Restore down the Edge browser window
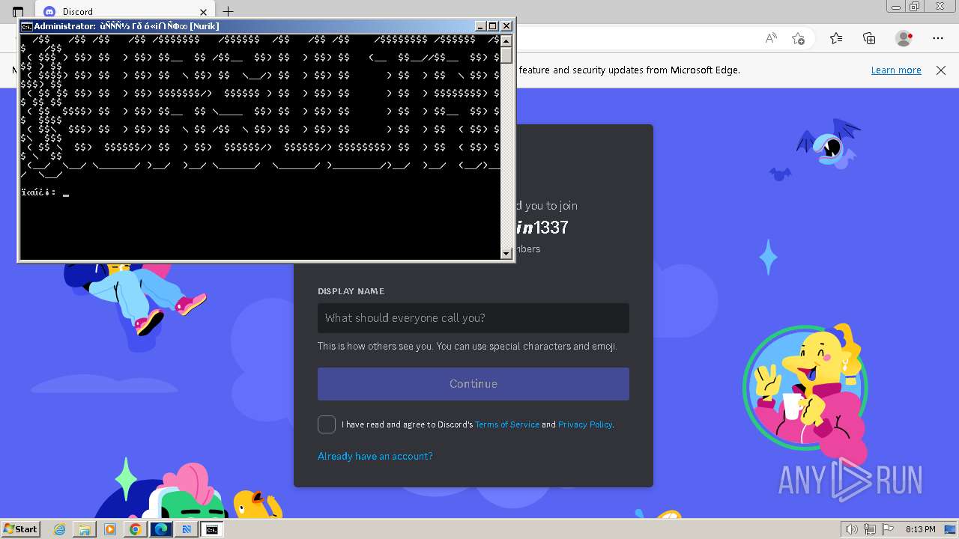 point(916,6)
